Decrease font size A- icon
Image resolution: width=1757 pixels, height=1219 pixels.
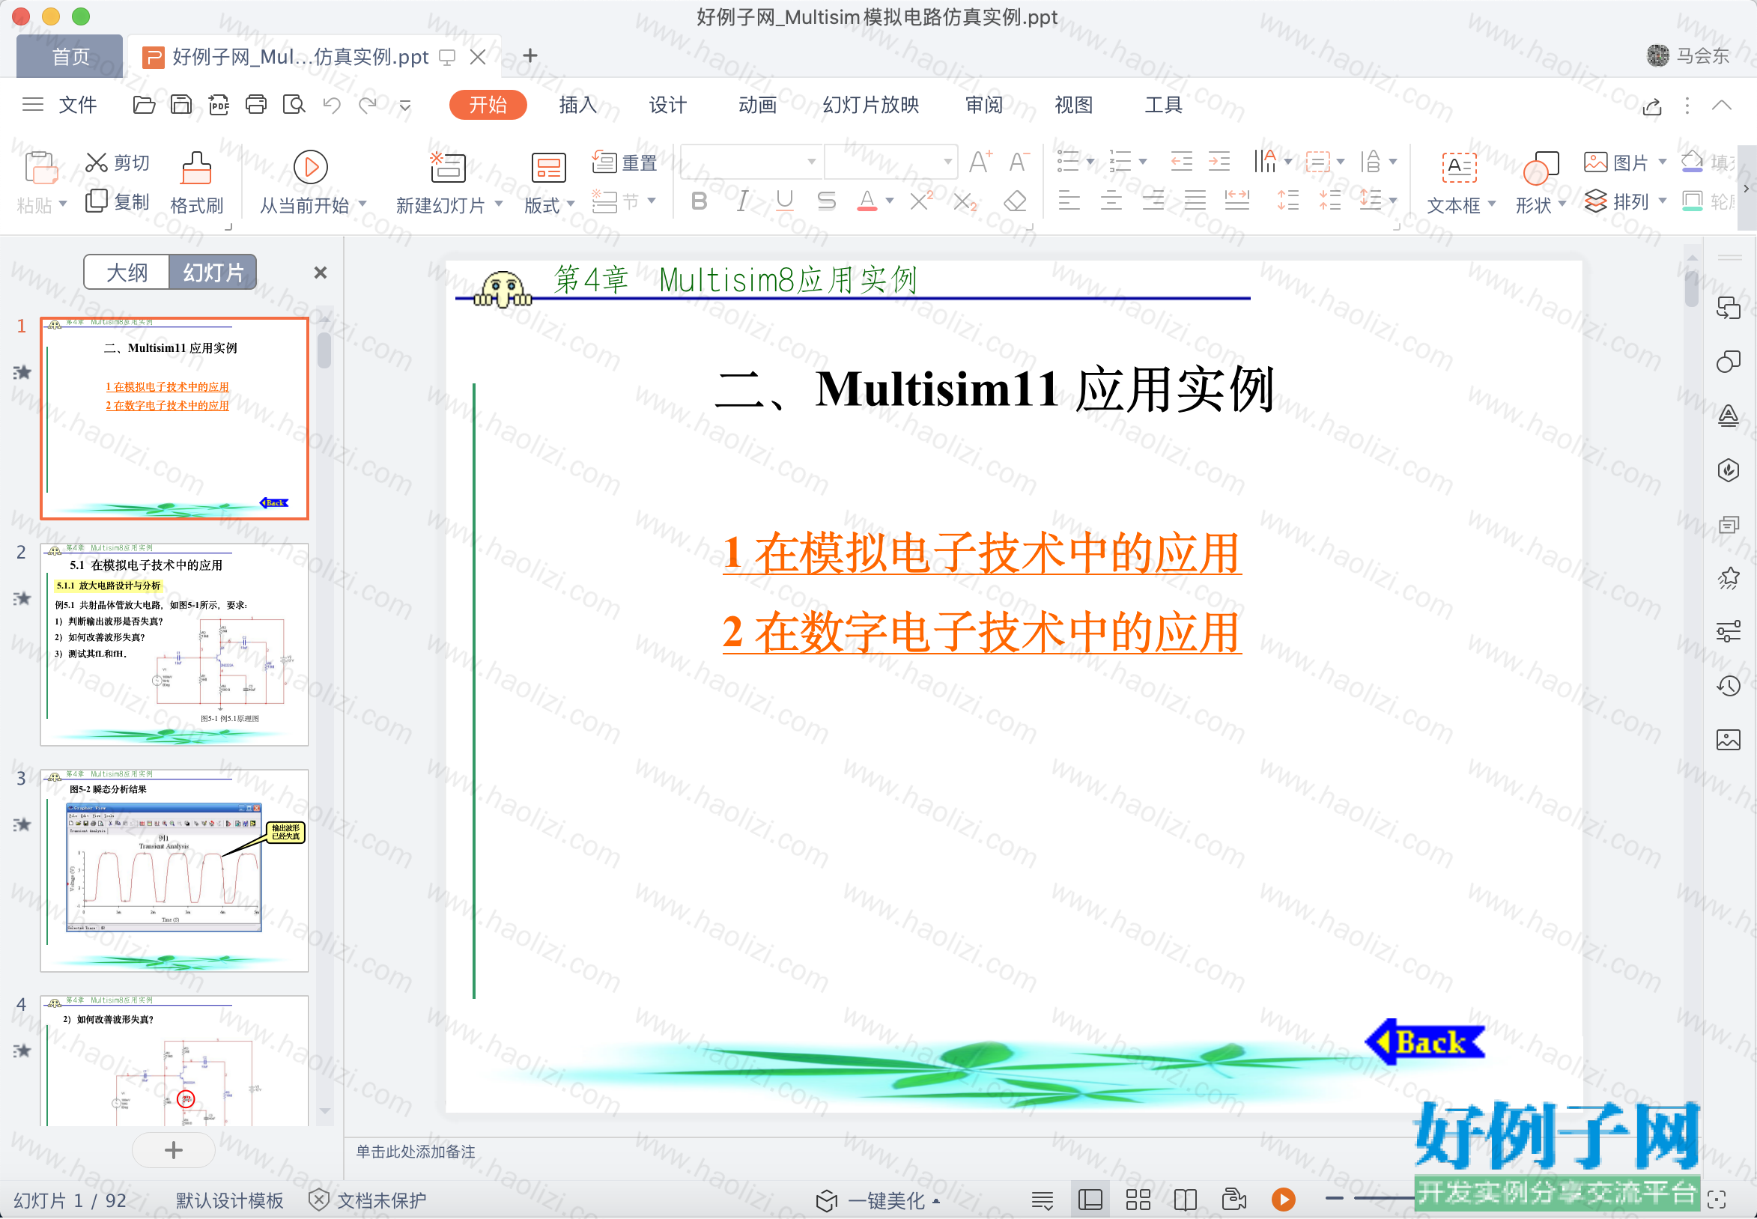click(1019, 162)
